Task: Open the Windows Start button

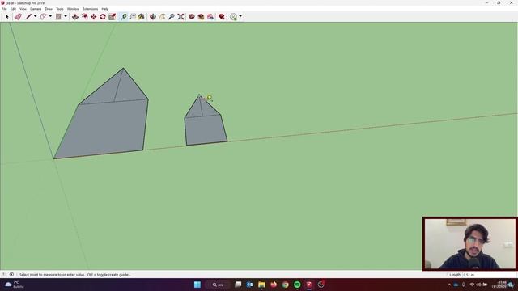Action: [x=197, y=285]
